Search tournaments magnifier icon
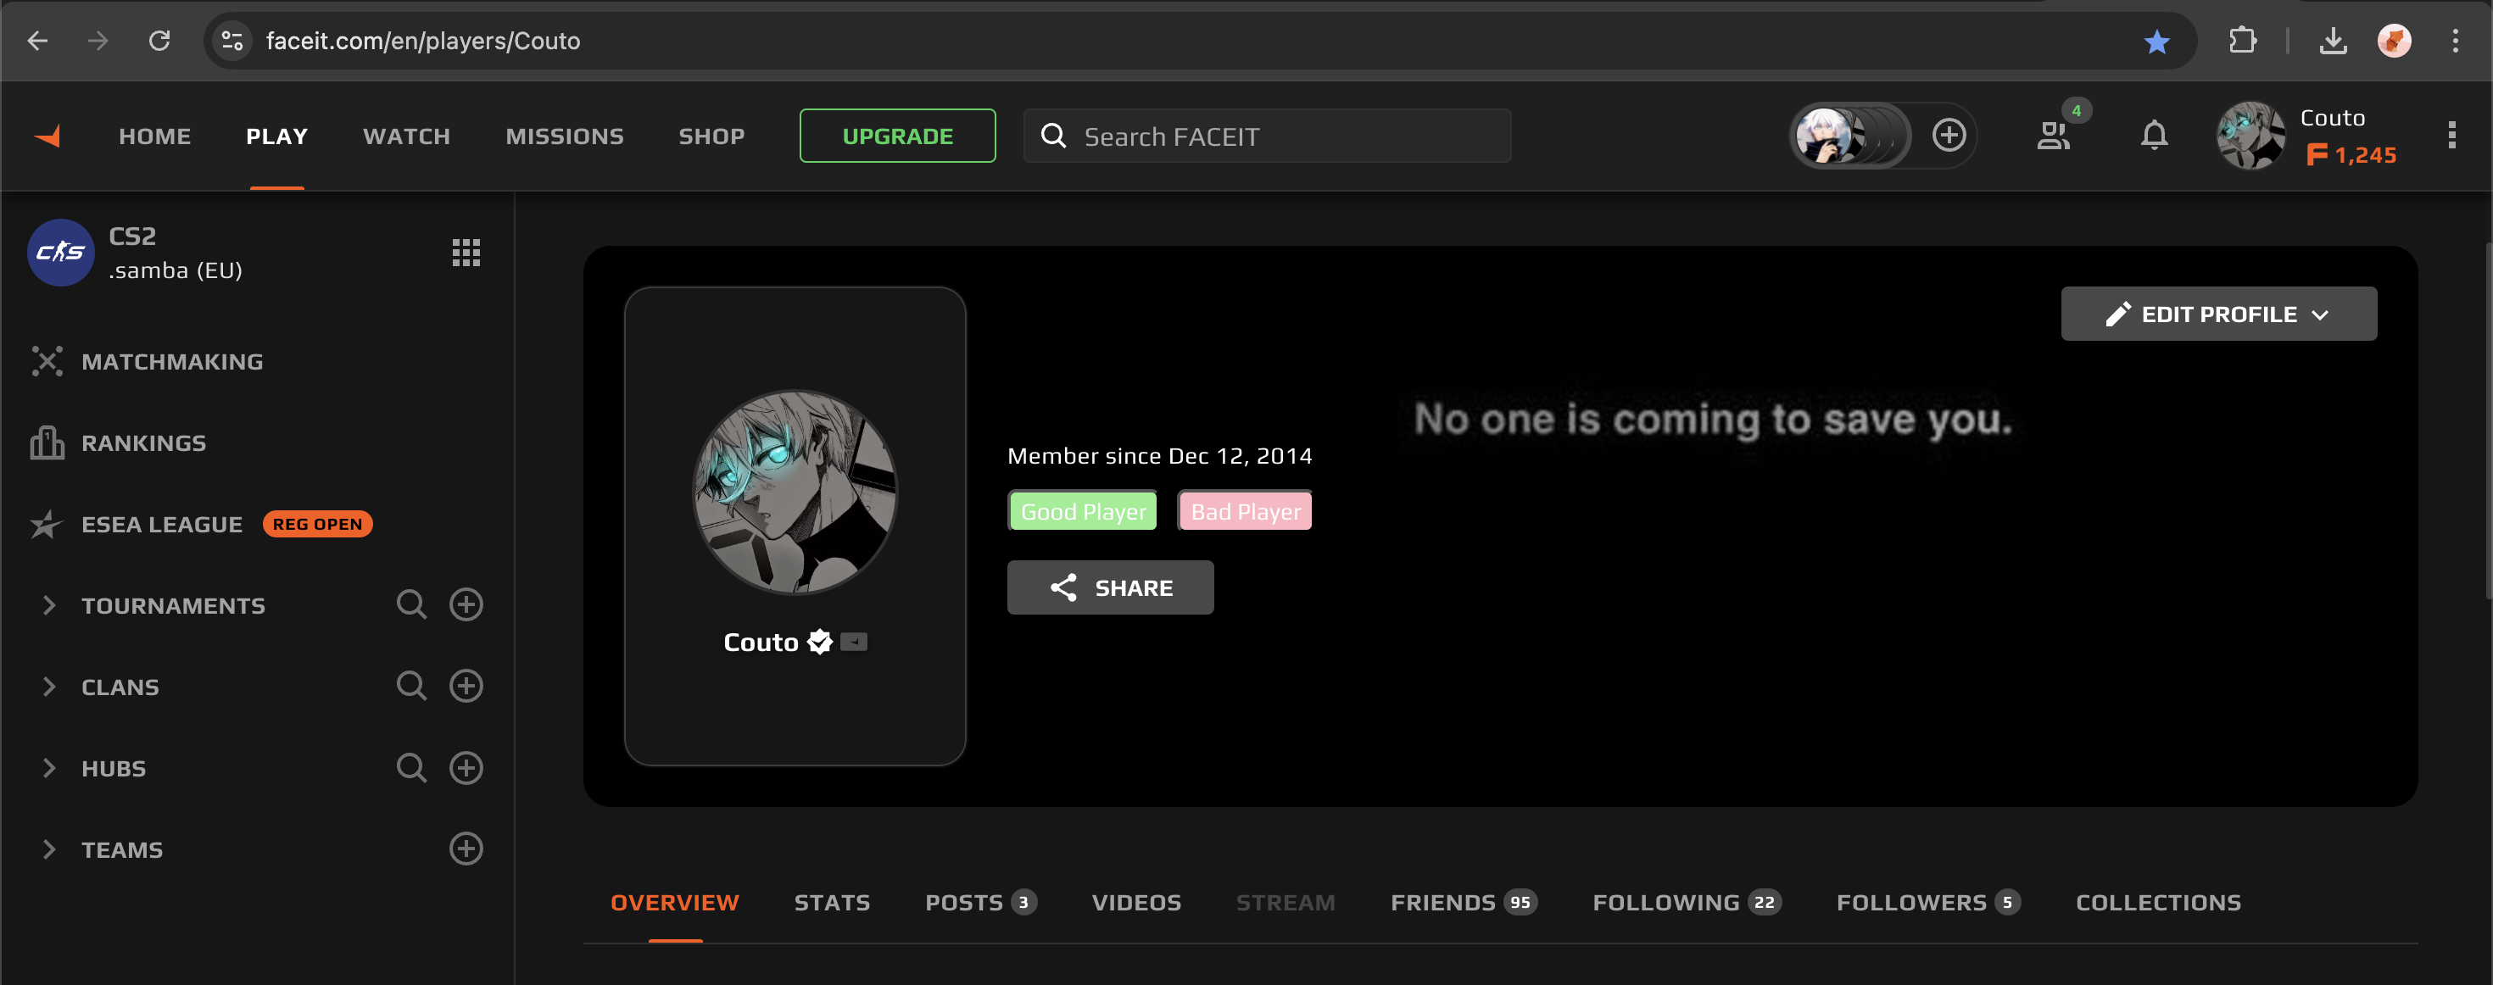The image size is (2493, 985). pyautogui.click(x=411, y=604)
